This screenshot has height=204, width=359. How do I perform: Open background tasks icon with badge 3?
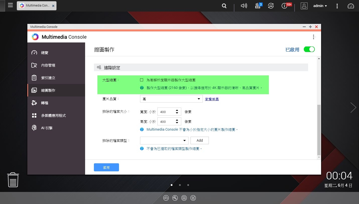click(x=258, y=6)
